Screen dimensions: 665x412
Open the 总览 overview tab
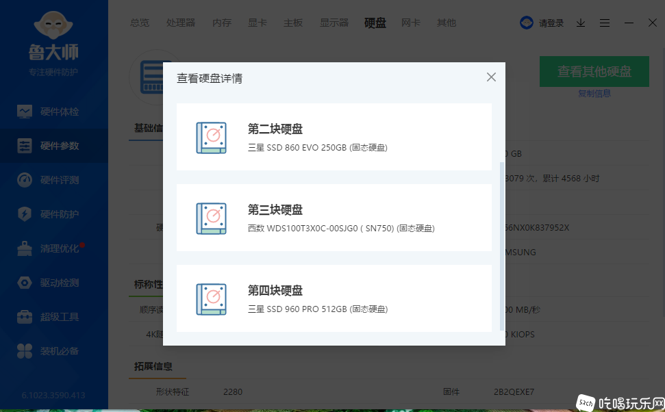(140, 23)
